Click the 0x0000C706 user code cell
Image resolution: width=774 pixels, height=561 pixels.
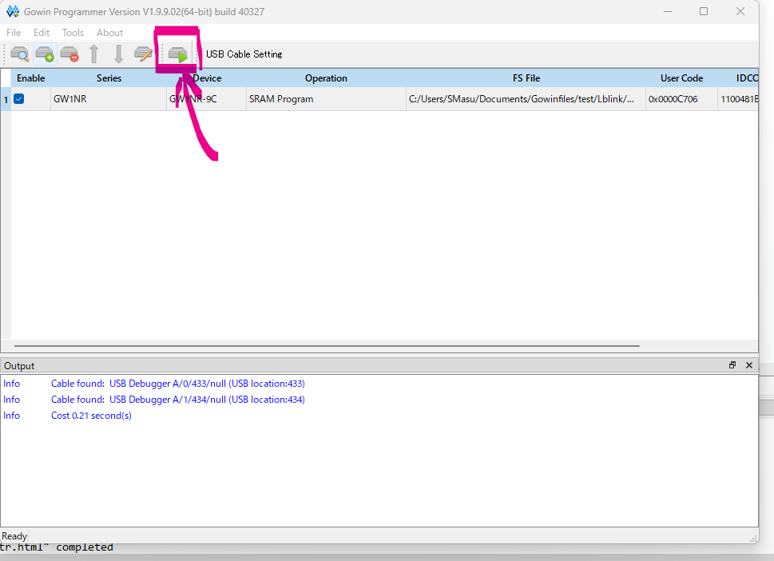(681, 99)
